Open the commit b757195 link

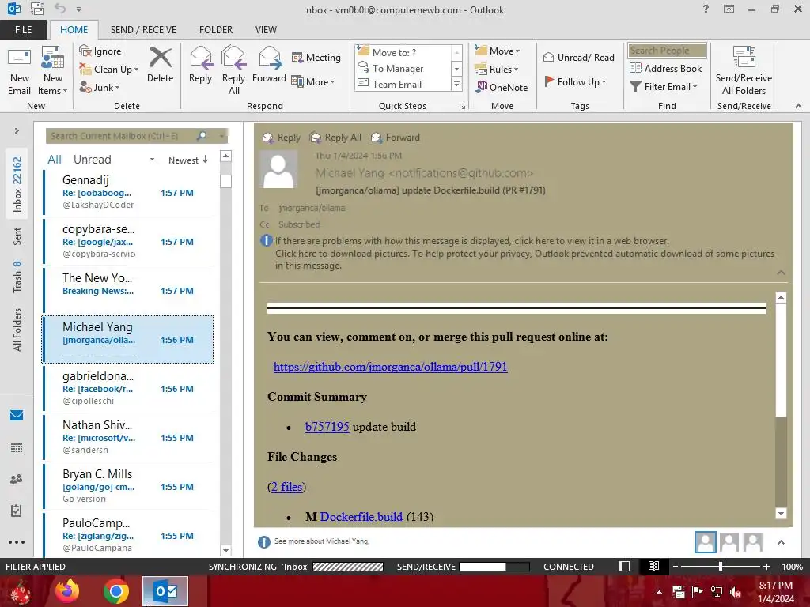click(327, 427)
